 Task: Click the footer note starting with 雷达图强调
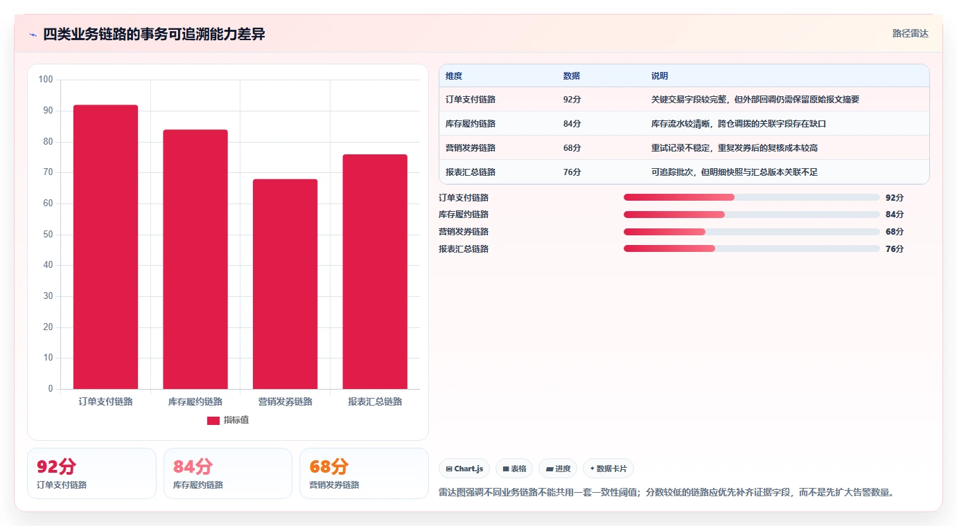pyautogui.click(x=668, y=493)
